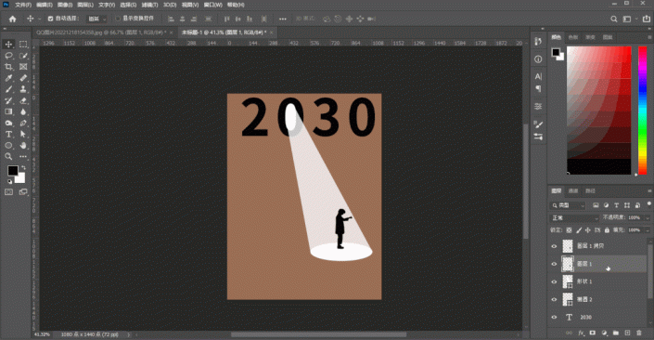Open the Brush Settings panel icon

538,124
